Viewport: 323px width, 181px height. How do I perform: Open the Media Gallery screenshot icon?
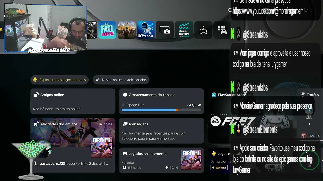(x=165, y=30)
